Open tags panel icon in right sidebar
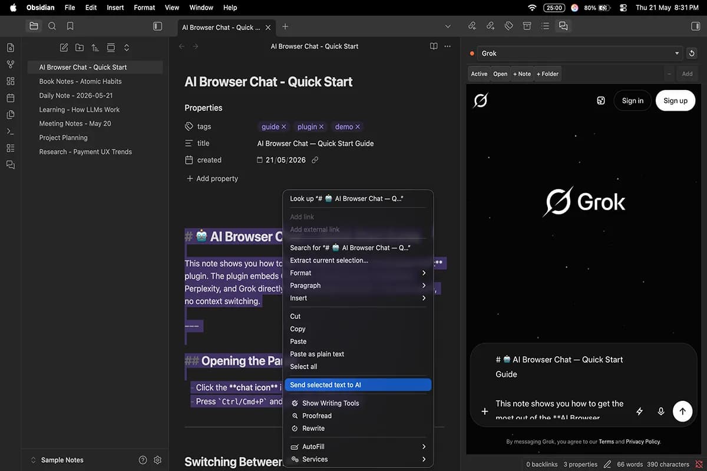This screenshot has height=471, width=707. tap(508, 26)
